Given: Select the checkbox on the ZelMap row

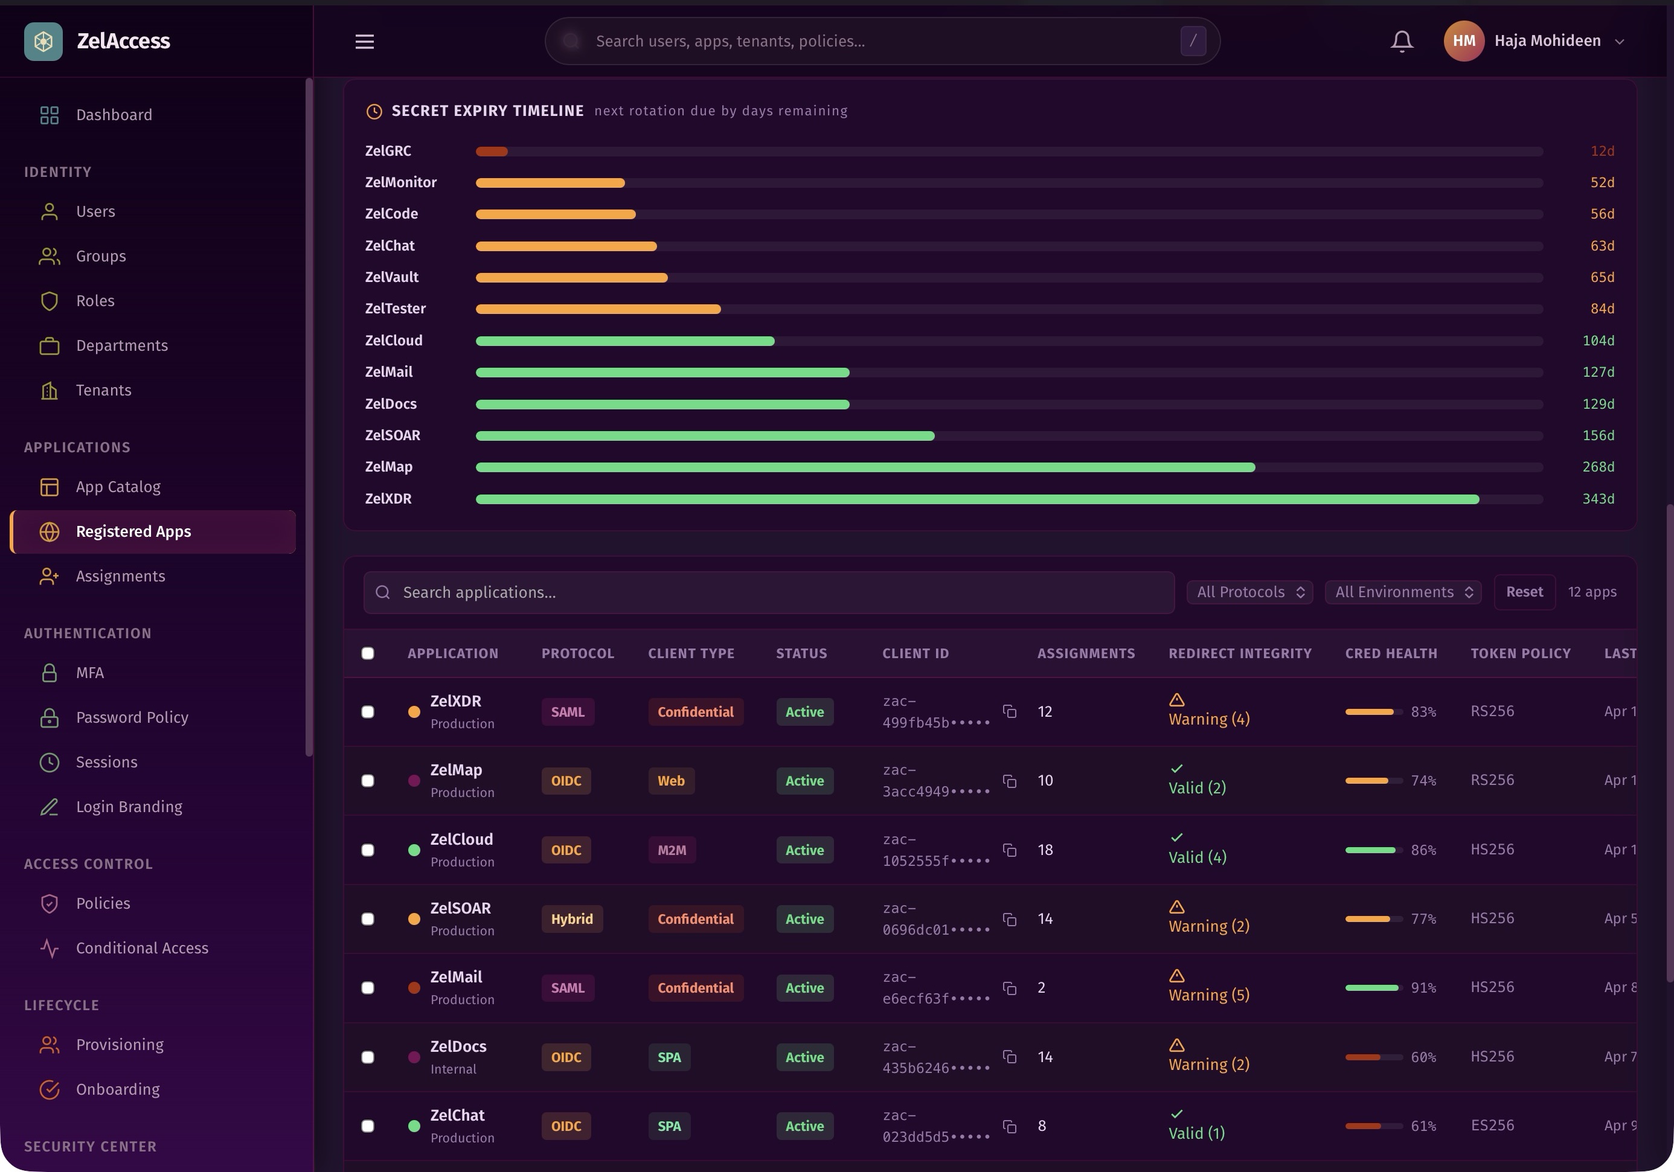Looking at the screenshot, I should 367,781.
